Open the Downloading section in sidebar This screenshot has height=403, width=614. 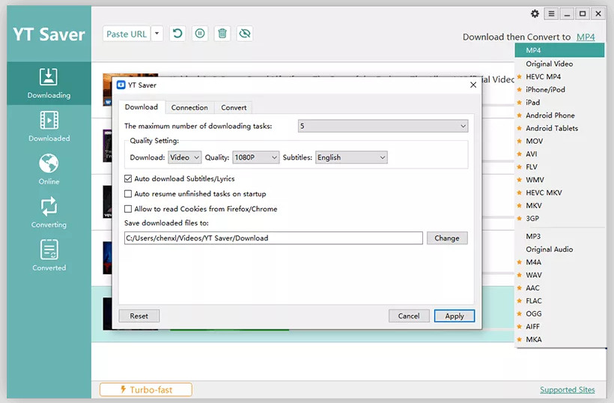pyautogui.click(x=49, y=82)
